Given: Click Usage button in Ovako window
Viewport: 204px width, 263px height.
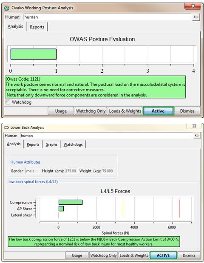Looking at the screenshot, I should coord(61,111).
